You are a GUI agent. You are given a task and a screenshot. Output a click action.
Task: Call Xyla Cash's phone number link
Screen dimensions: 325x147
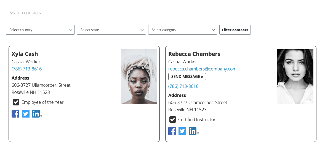[x=26, y=69]
